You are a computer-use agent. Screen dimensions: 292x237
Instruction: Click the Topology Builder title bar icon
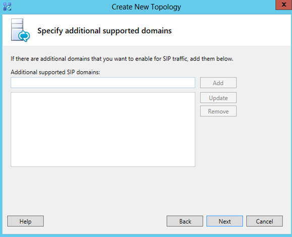tap(7, 7)
